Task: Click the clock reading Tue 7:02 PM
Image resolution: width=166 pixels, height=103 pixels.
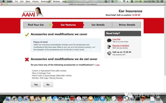Action: [149, 1]
